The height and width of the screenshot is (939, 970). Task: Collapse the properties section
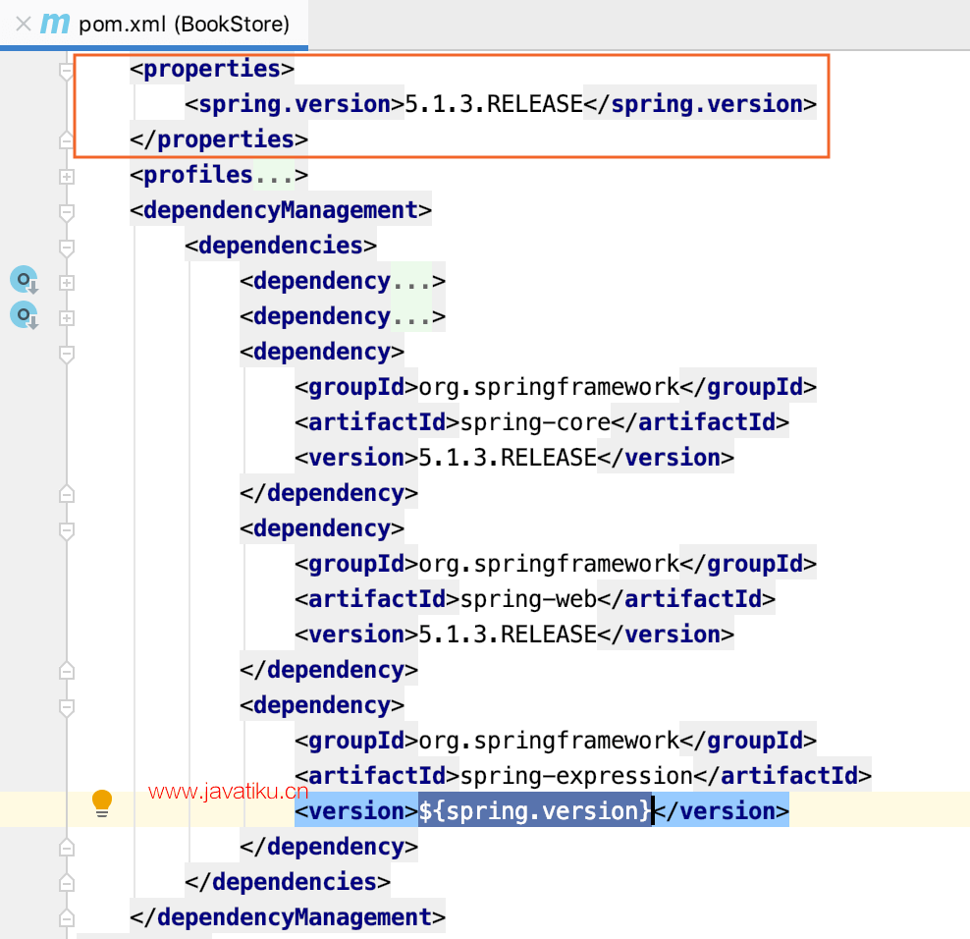point(67,71)
